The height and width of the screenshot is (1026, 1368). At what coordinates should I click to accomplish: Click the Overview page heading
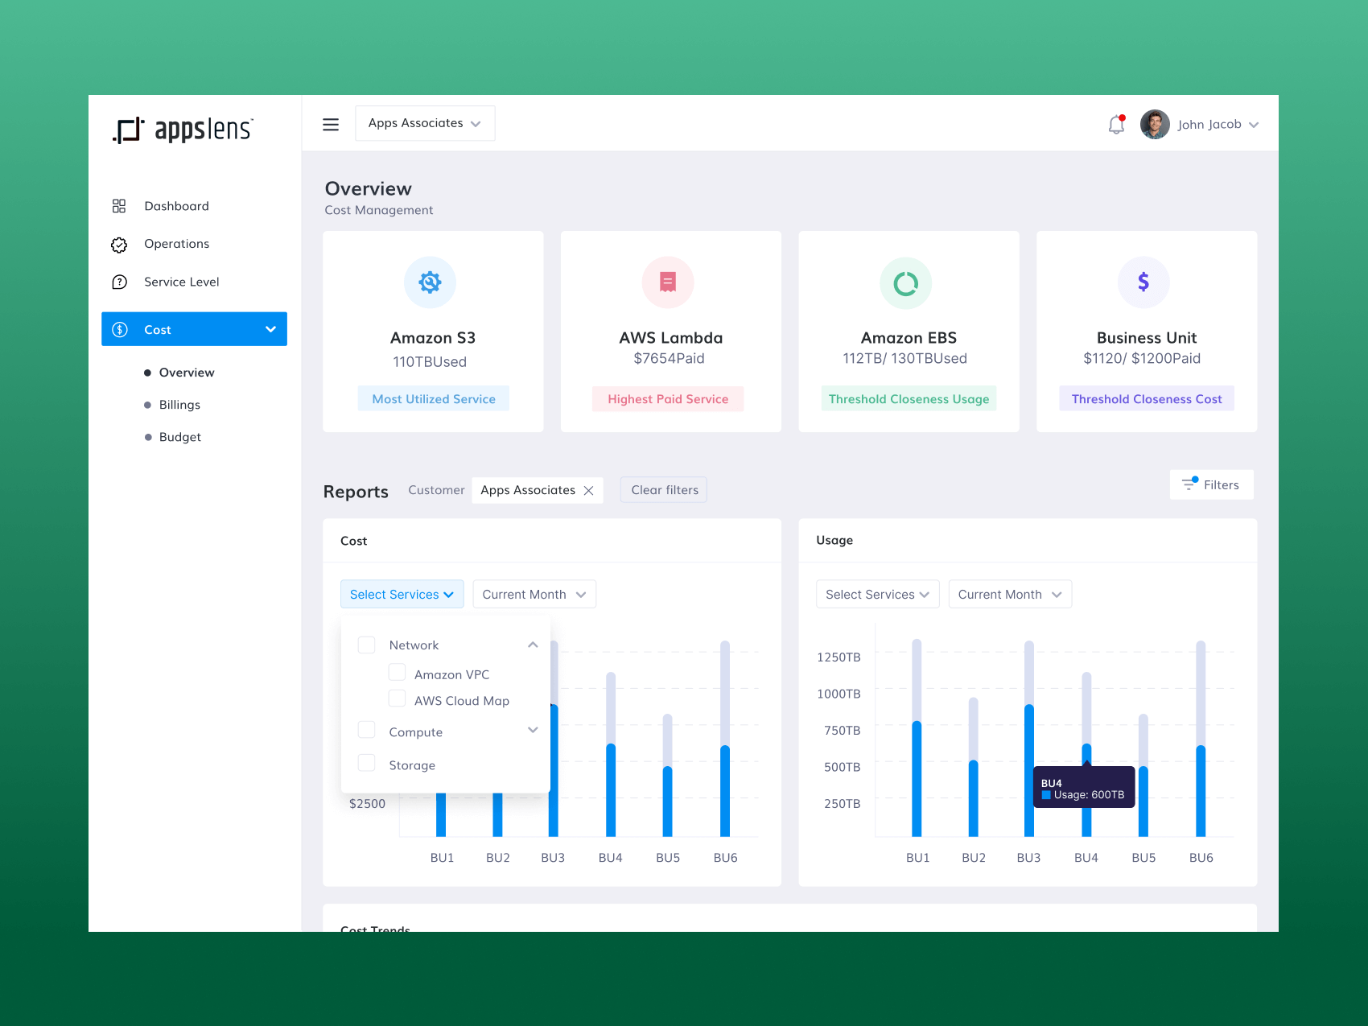[x=368, y=189]
